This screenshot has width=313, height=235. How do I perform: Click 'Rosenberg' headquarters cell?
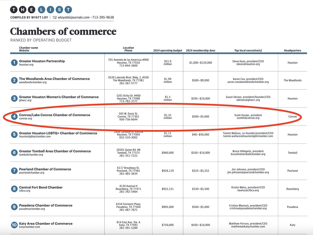point(293,189)
